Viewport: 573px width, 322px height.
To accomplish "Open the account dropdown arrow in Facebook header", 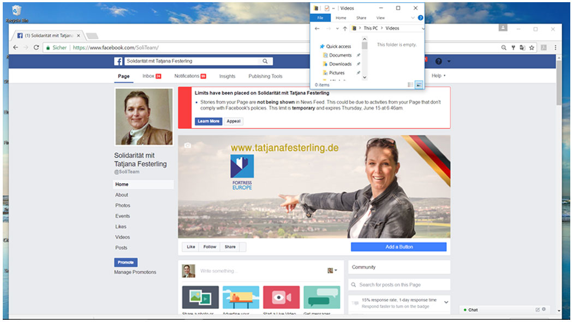I will [449, 61].
